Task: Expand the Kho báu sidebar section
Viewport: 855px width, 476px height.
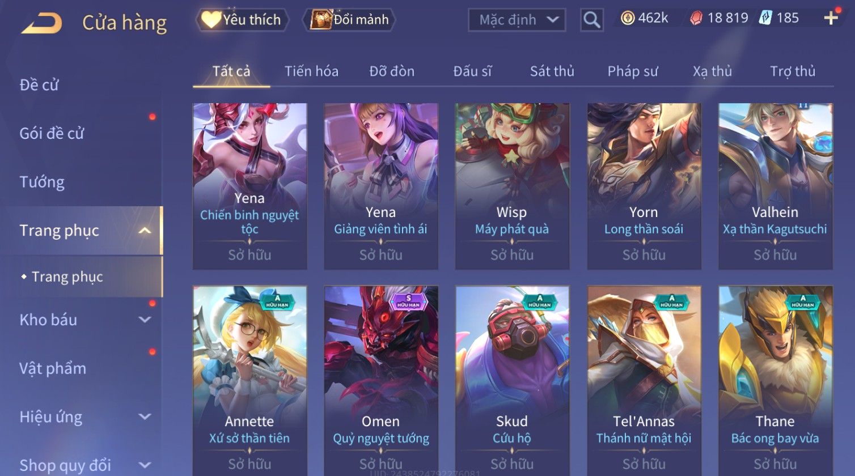Action: pos(145,320)
